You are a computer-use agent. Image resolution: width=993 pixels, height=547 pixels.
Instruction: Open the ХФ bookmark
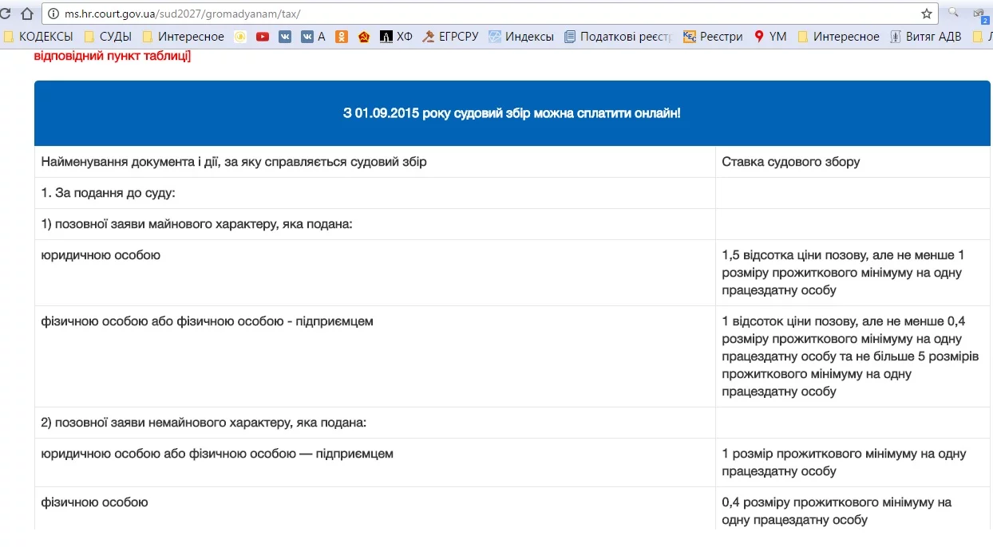click(397, 37)
